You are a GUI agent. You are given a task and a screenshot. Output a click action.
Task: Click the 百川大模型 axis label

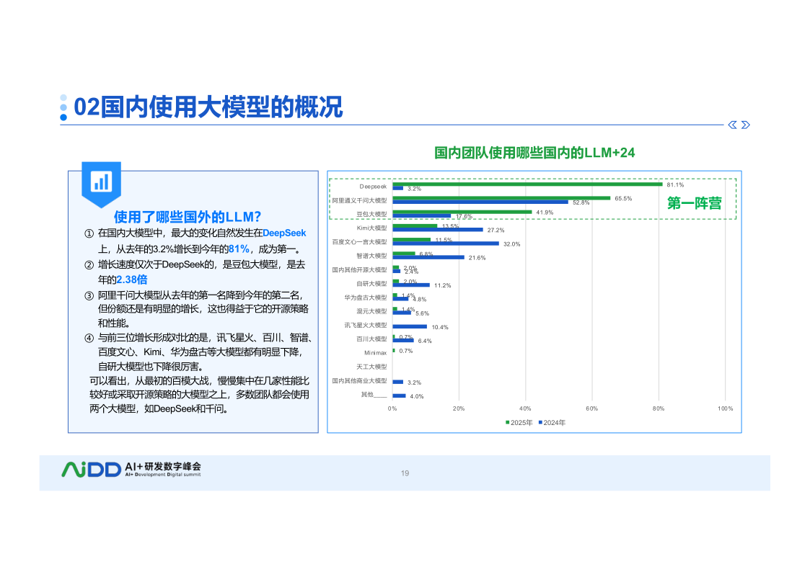coord(371,339)
